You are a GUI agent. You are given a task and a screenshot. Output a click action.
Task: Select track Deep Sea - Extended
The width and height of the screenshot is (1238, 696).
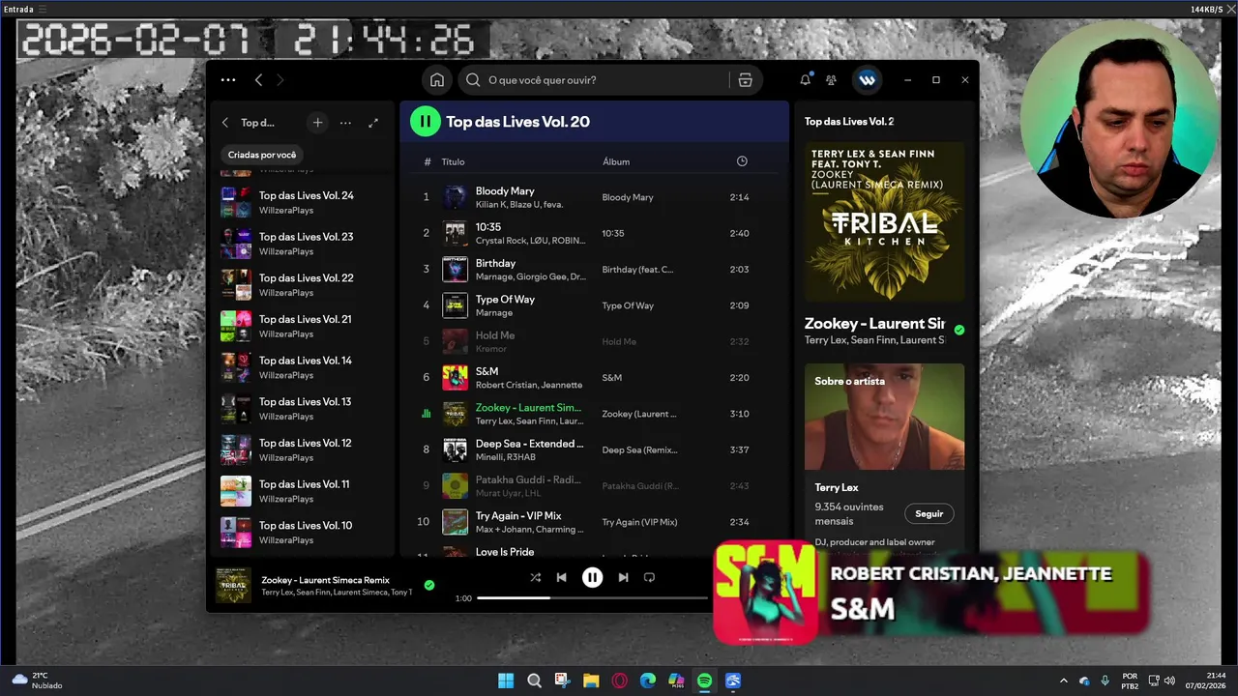[594, 449]
